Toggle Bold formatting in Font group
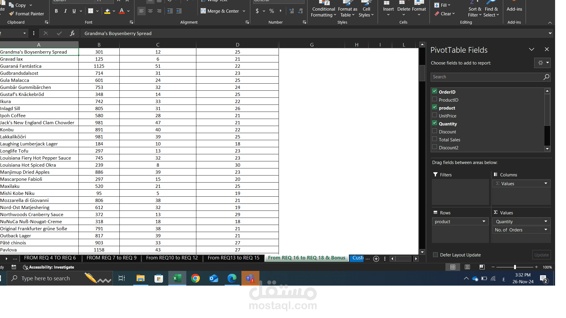The image size is (566, 318). pos(56,11)
